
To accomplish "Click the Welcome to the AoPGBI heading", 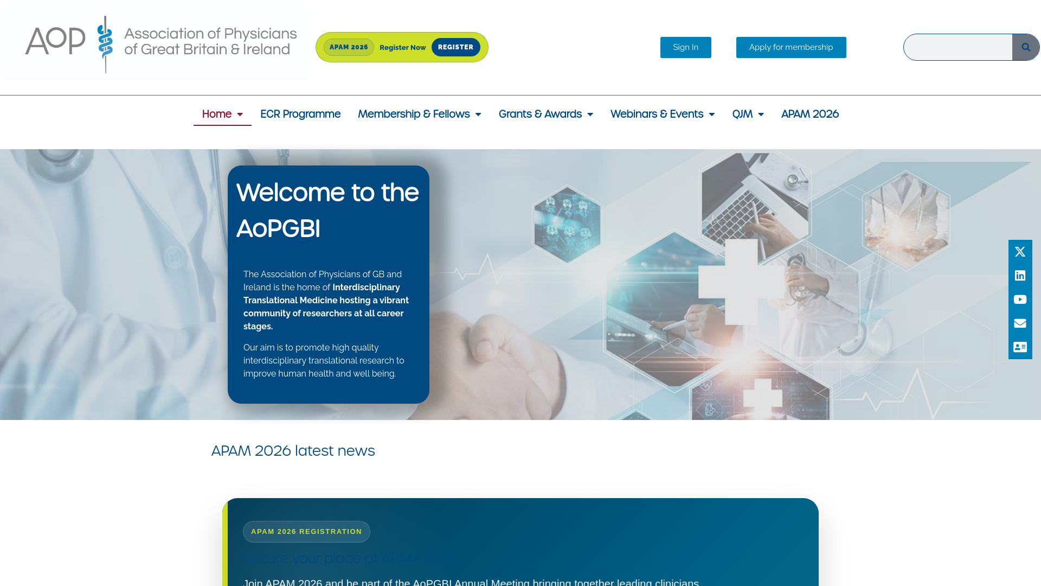I will (327, 211).
